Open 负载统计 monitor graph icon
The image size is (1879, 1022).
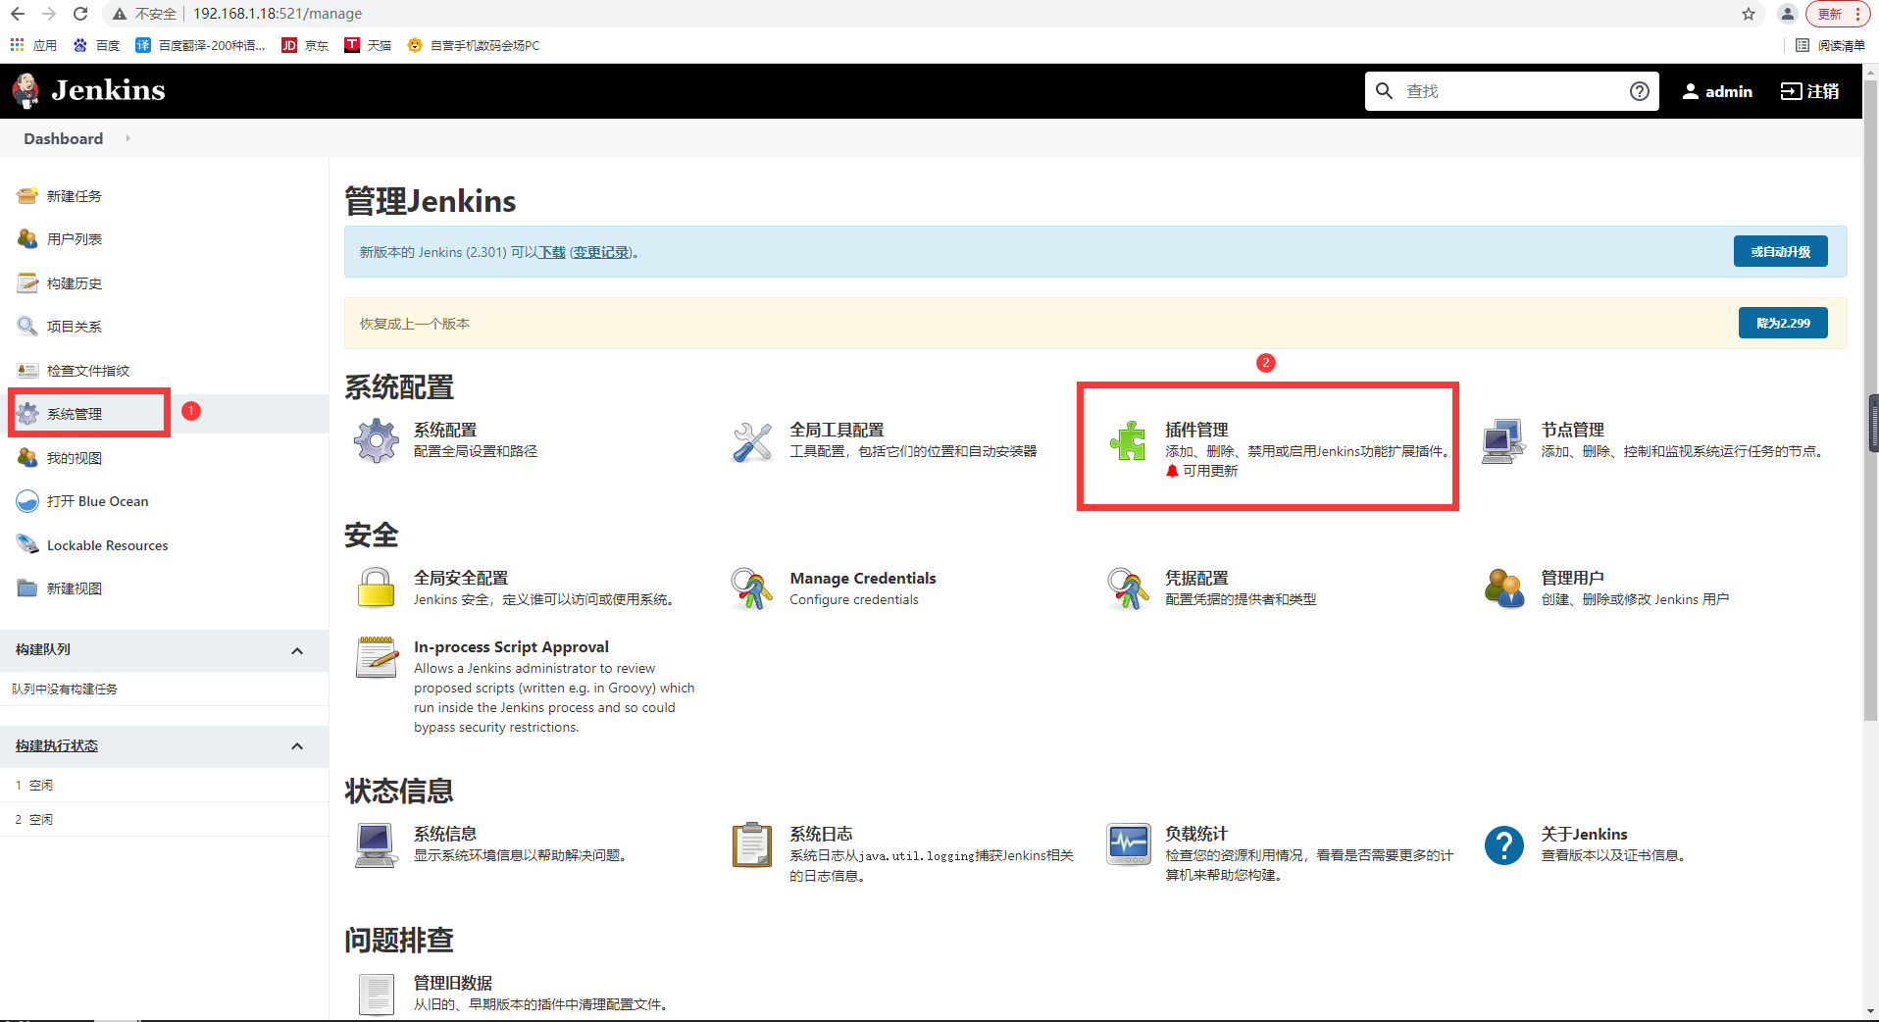1128,844
